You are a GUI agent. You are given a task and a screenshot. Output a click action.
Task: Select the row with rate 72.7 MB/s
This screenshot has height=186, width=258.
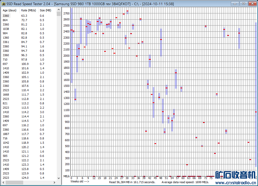24,20
